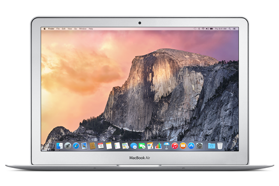
Task: Click the Thu 9:41 AM clock
Action: [x=221, y=29]
